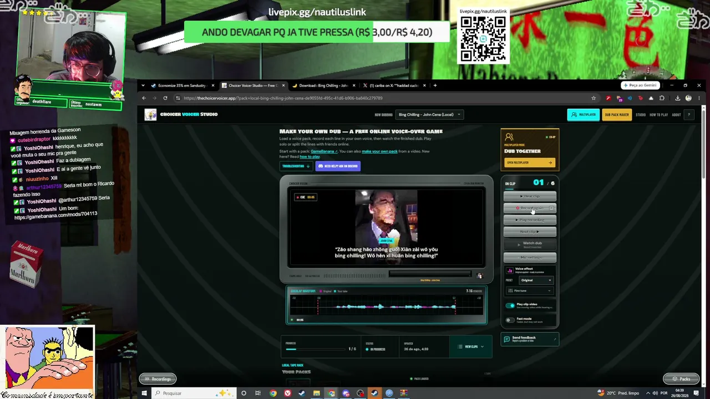The image size is (710, 399).
Task: Open File Explorer from the taskbar
Action: point(316,393)
